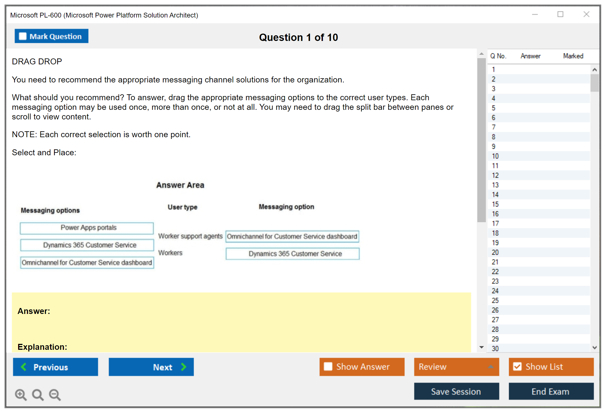The height and width of the screenshot is (415, 608).
Task: Uncheck the Show List checkbox
Action: 517,366
